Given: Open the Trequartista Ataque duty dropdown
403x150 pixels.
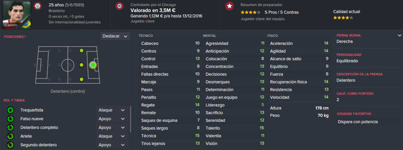Looking at the screenshot, I should click(x=111, y=110).
